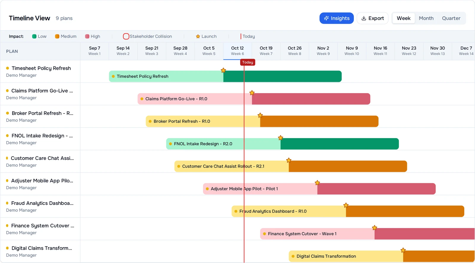Open the Broker Portal Refresh plan row
This screenshot has height=263, width=475.
pos(40,117)
